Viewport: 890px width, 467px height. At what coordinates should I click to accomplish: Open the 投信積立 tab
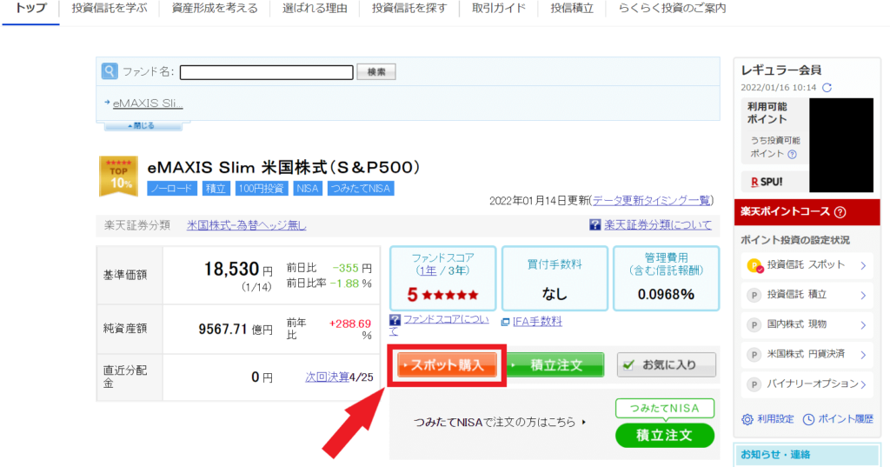(x=572, y=9)
